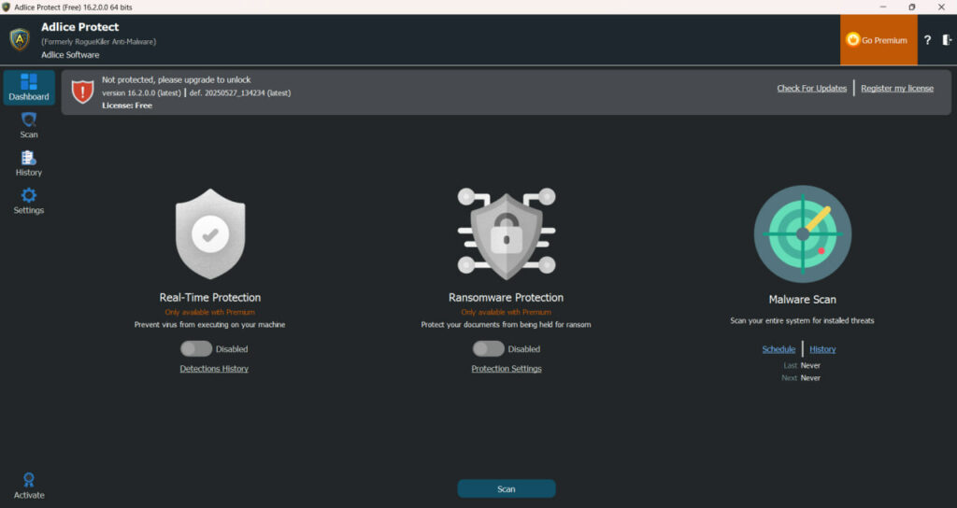Open the Dashboard sidebar tab

tap(29, 88)
